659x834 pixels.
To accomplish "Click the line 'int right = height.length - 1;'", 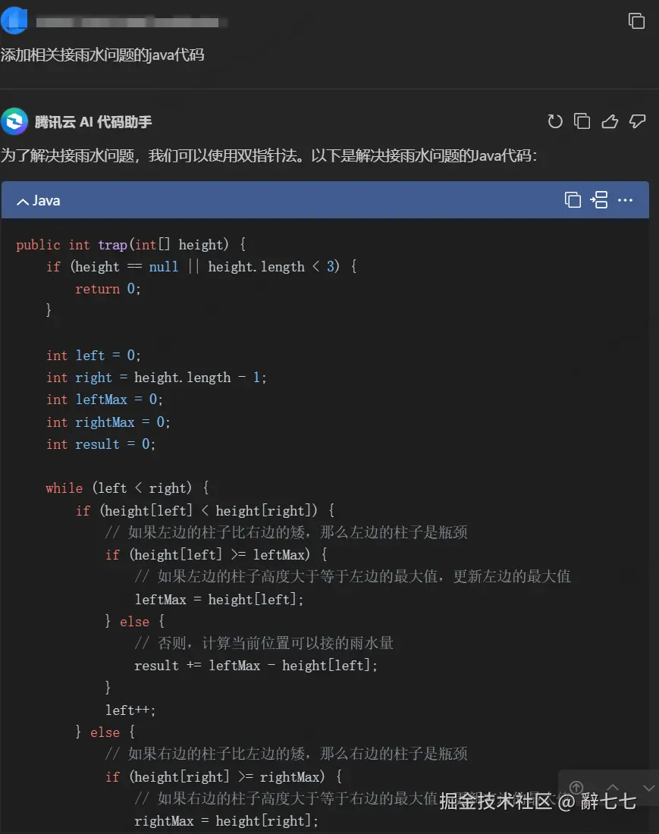I will pyautogui.click(x=156, y=378).
